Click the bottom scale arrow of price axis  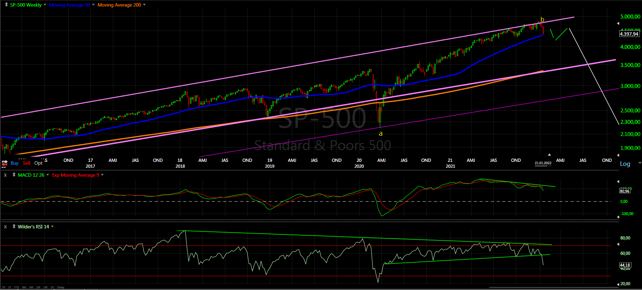[618, 155]
